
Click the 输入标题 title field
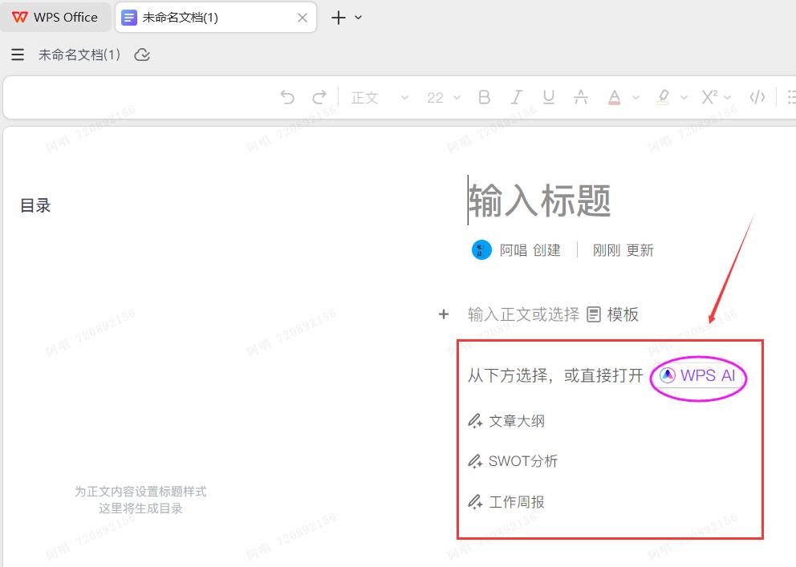541,200
